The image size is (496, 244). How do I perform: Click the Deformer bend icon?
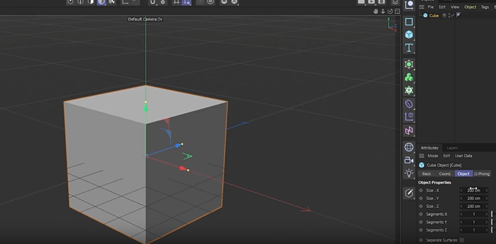point(409,104)
